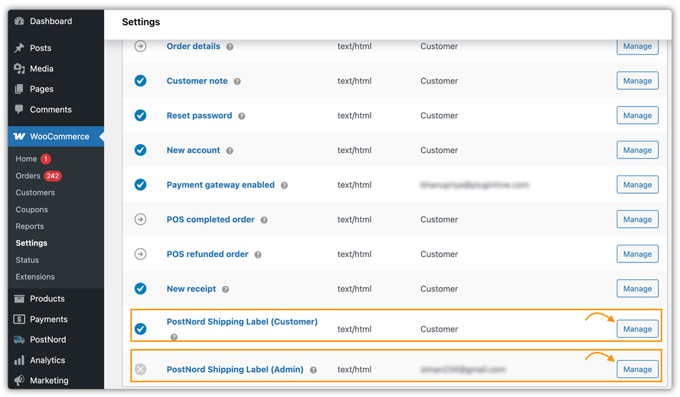Click the Dashboard gauge icon
Screen dimensions: 680x397
(x=19, y=21)
